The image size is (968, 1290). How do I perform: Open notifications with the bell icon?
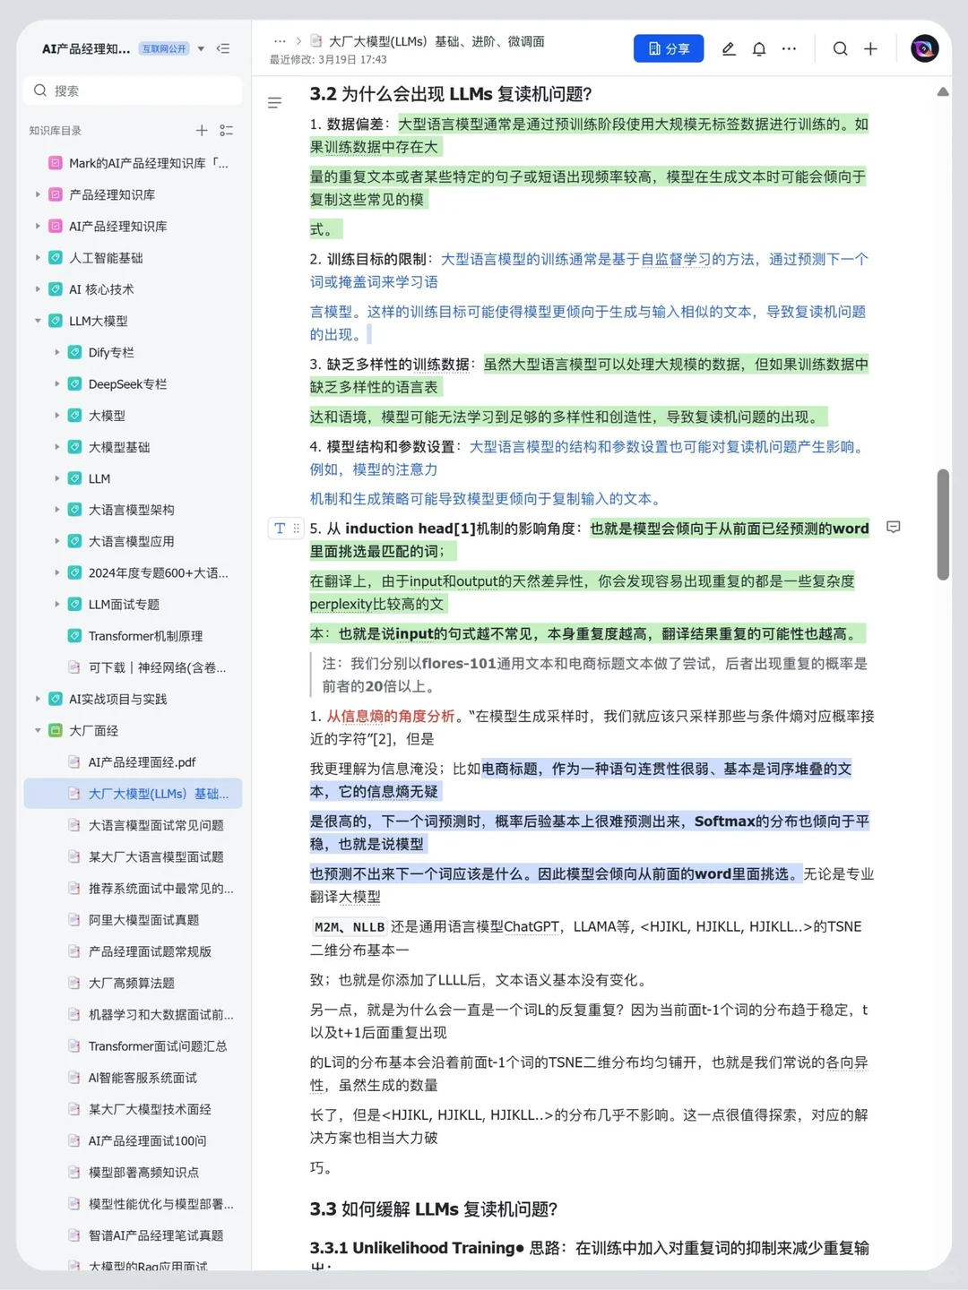coord(758,48)
